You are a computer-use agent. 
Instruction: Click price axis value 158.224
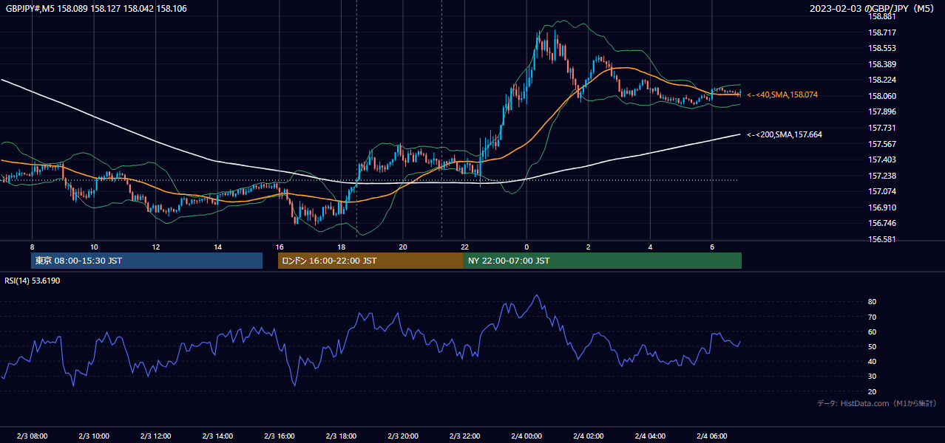tap(882, 80)
